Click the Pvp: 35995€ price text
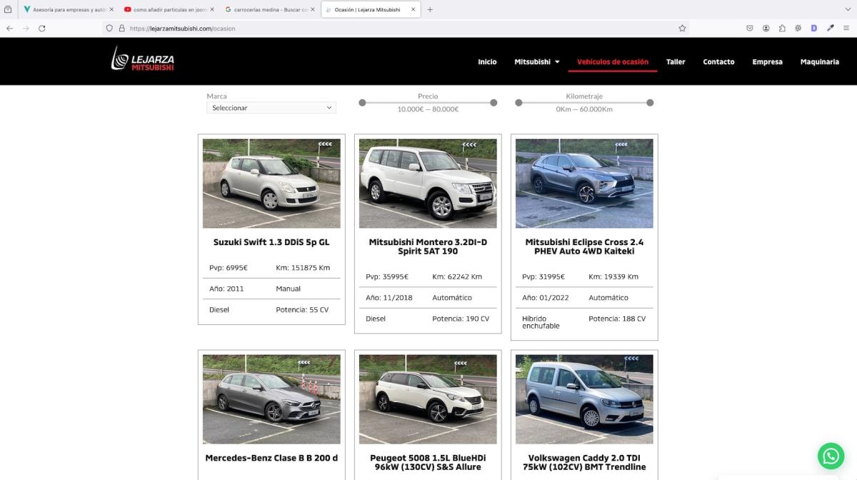The image size is (857, 480). click(387, 276)
